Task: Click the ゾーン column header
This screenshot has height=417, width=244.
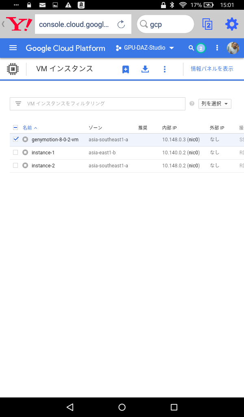Action: tap(95, 128)
